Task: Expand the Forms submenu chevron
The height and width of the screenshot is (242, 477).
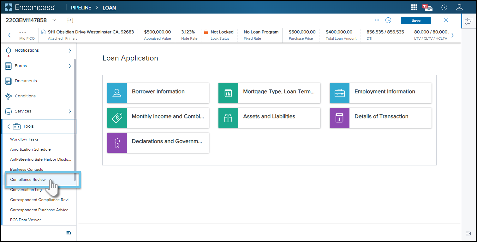Action: pos(70,66)
